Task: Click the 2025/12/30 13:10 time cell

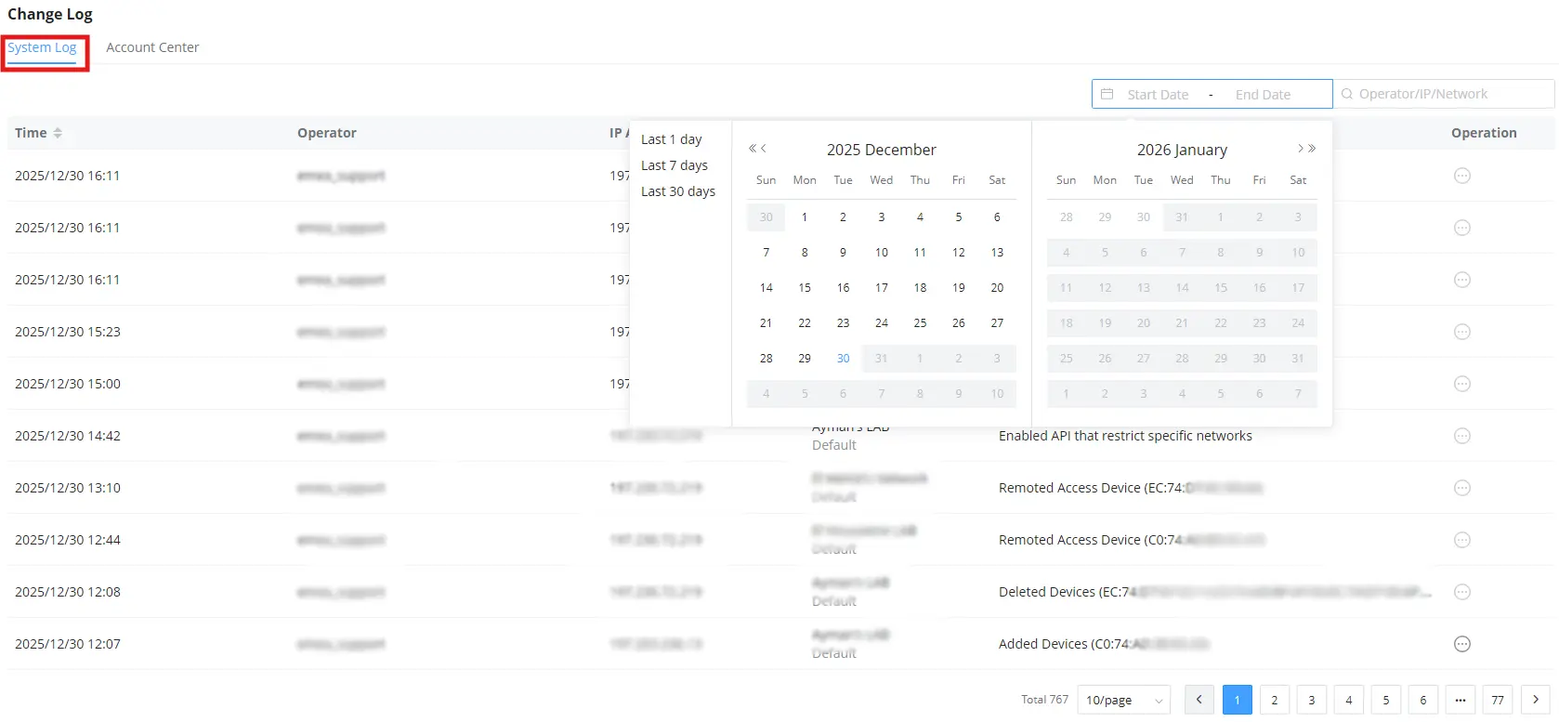Action: pyautogui.click(x=68, y=488)
